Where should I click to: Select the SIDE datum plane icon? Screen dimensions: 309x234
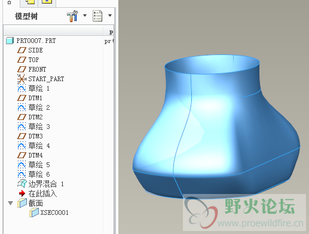point(22,50)
